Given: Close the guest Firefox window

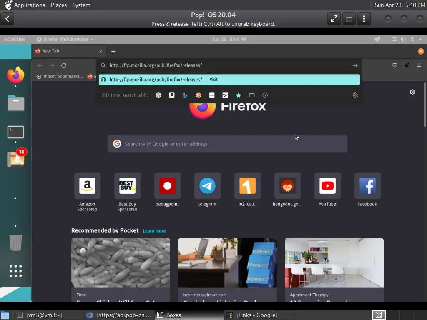Looking at the screenshot, I should (421, 51).
